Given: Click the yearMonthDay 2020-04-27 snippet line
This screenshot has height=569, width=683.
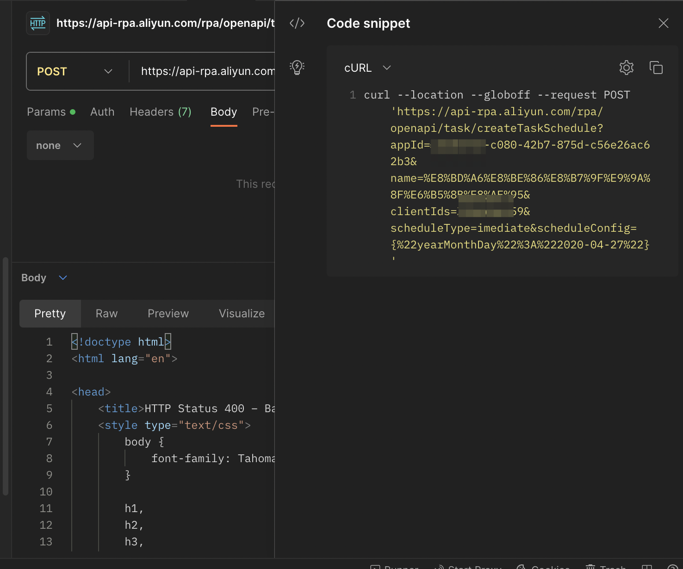Looking at the screenshot, I should pyautogui.click(x=520, y=245).
